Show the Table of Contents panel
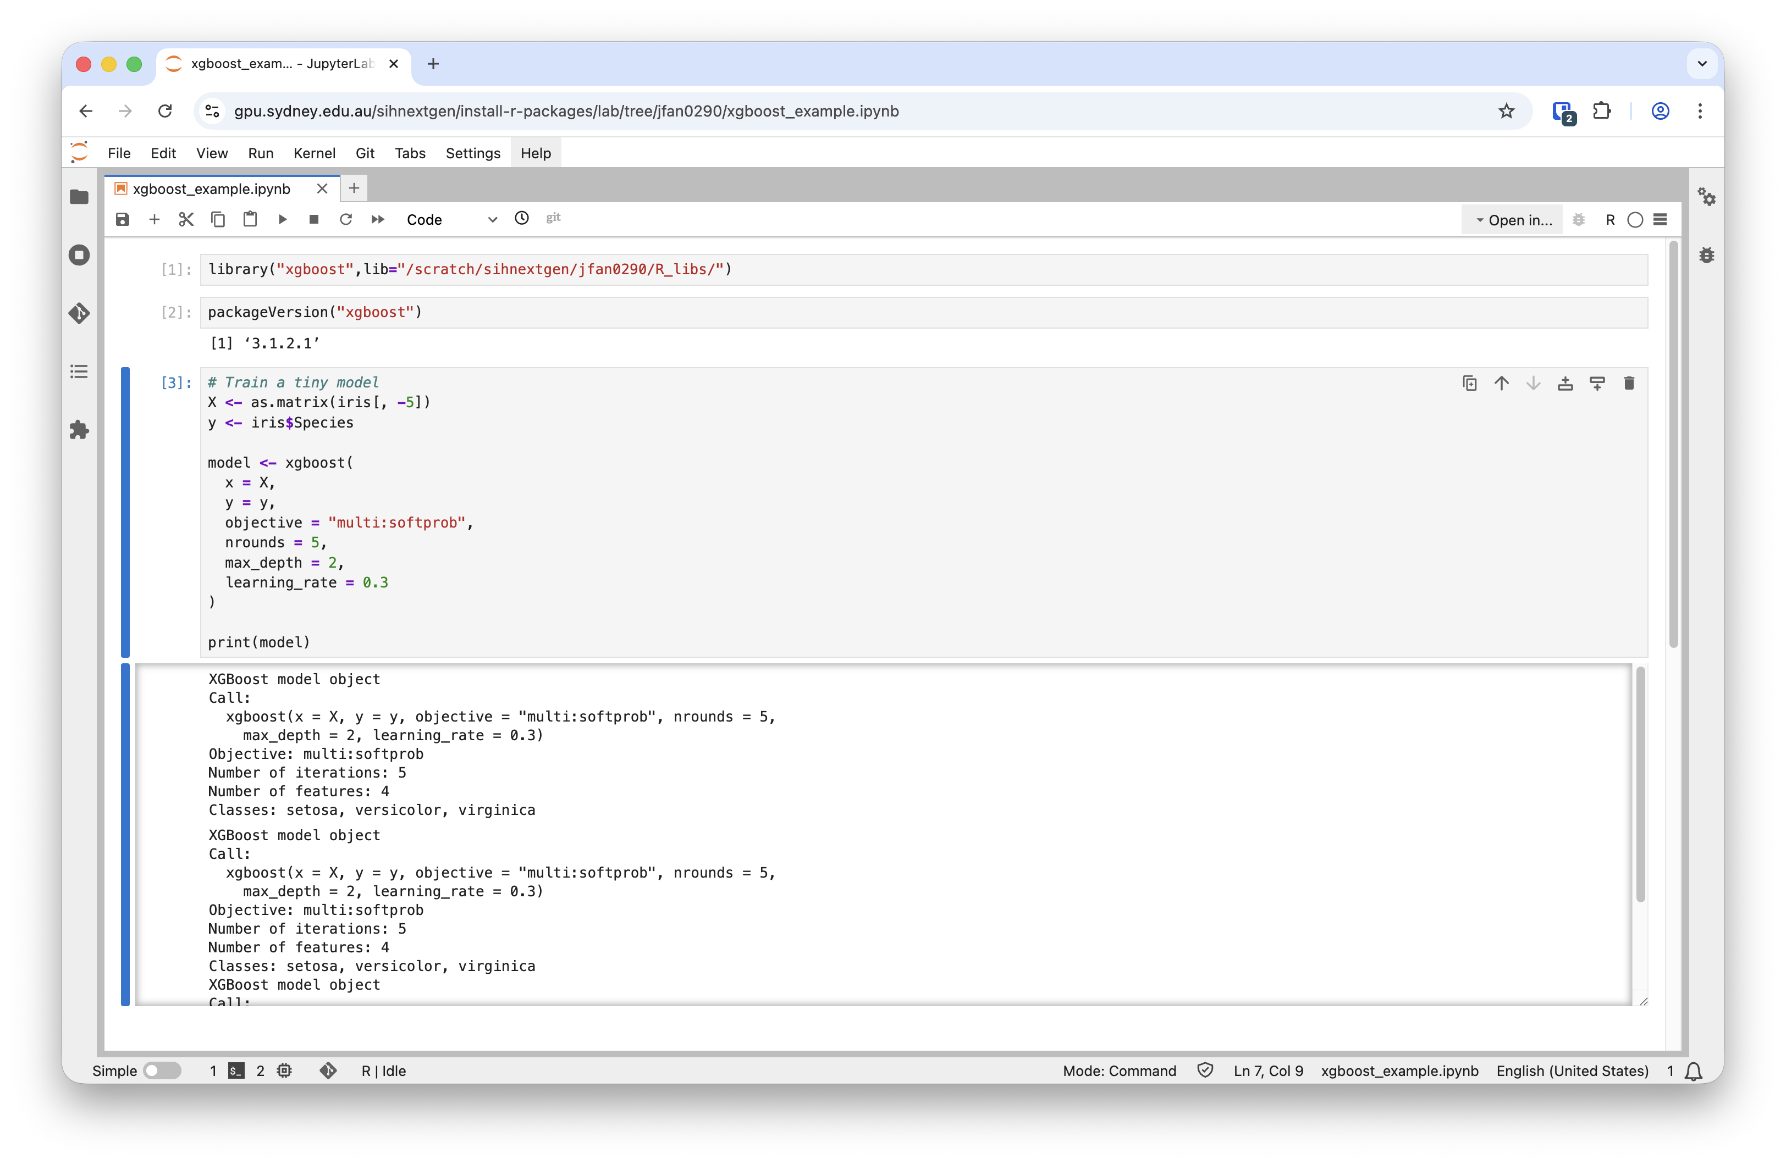1786x1165 pixels. [x=79, y=371]
